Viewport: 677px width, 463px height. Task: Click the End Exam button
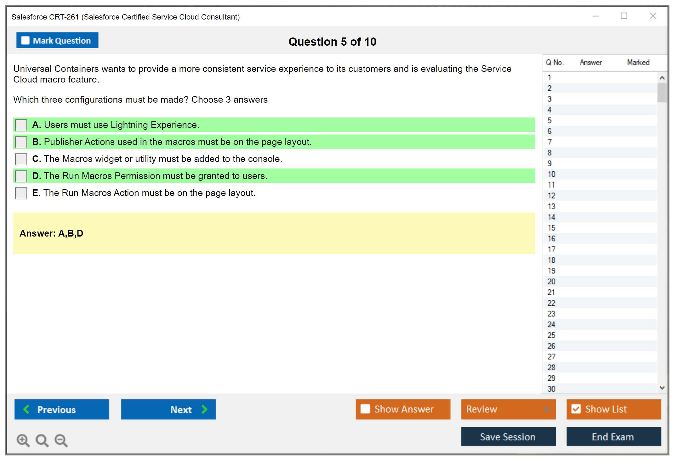coord(613,437)
